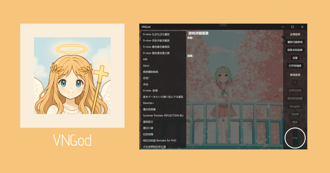Select the 9-nine-九次九日九重色 game entry
This screenshot has width=330, height=173.
click(x=157, y=34)
